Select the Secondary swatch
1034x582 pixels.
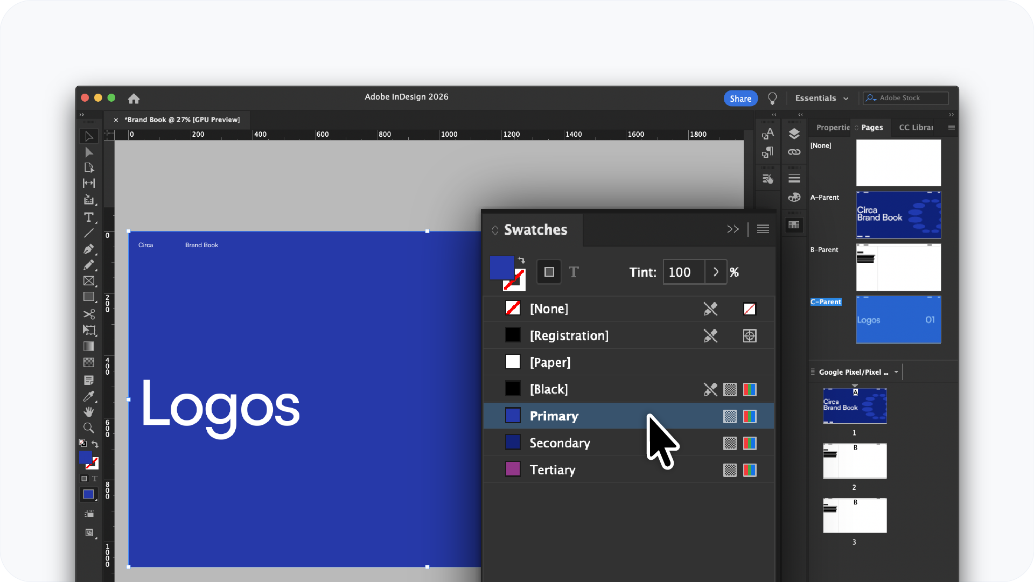pos(628,443)
